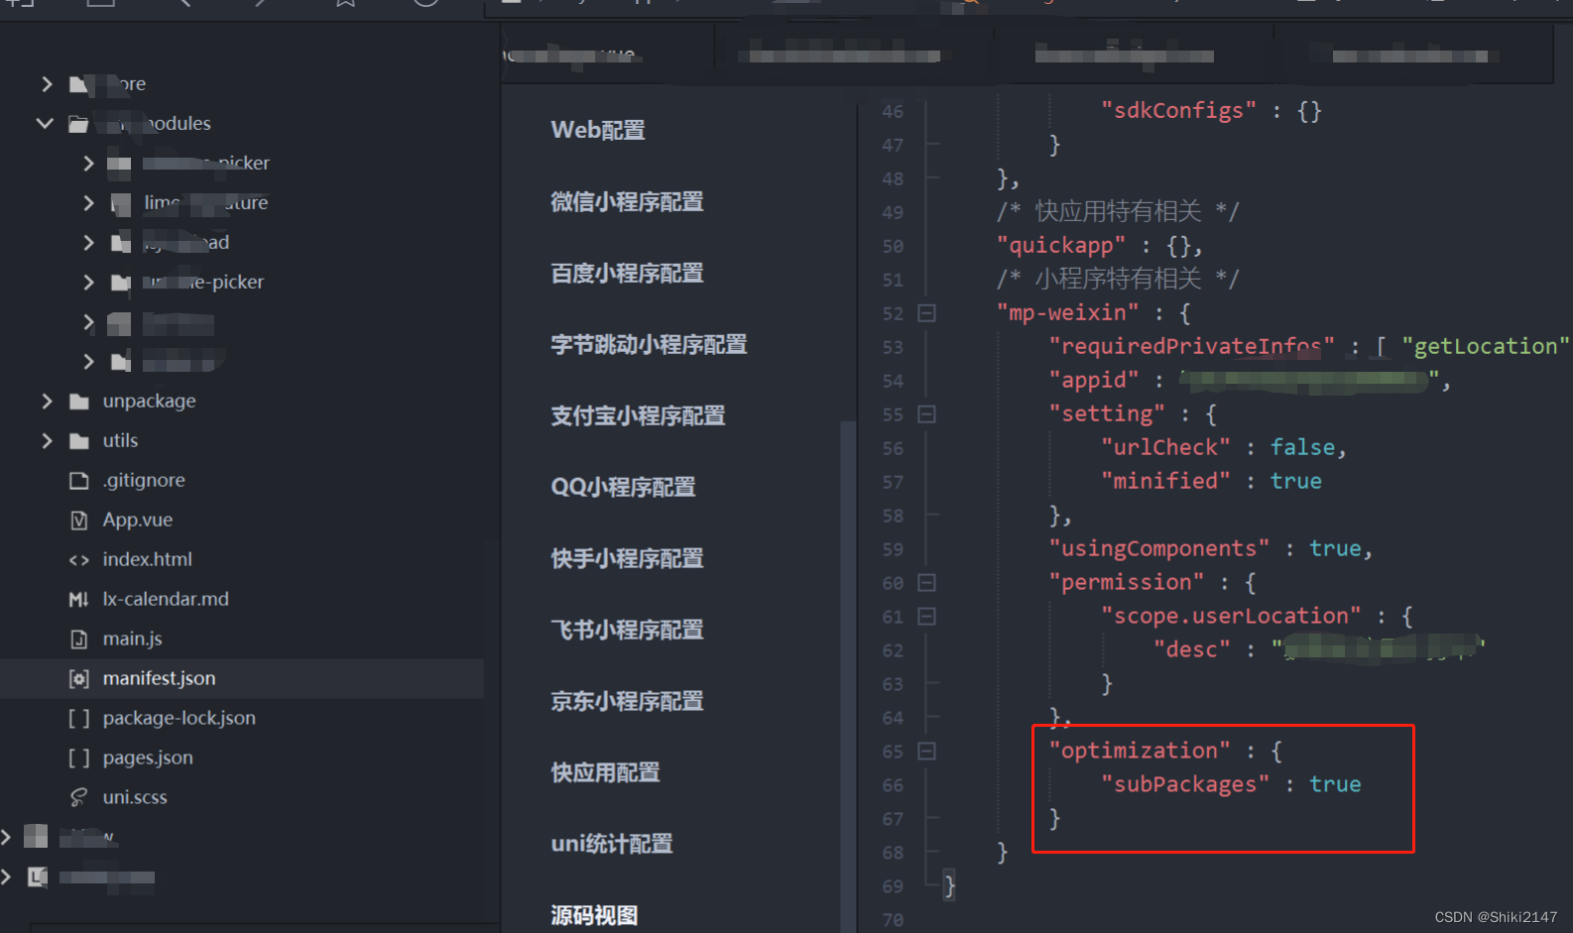Viewport: 1573px width, 933px height.
Task: Select 飞书小程序配置 entry
Action: (x=627, y=630)
